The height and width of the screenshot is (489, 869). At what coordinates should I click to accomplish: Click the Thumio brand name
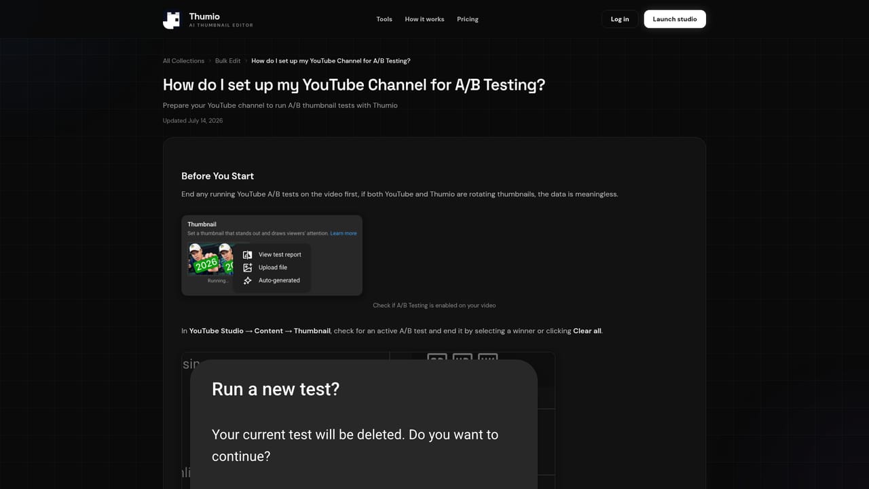pyautogui.click(x=204, y=16)
